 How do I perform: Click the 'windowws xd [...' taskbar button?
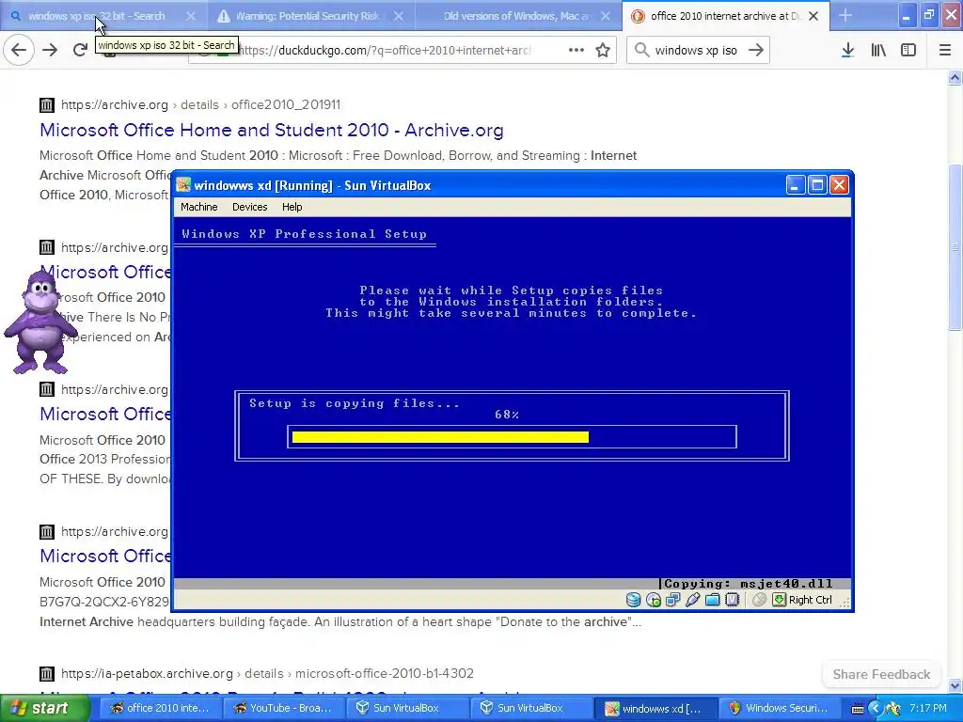click(655, 709)
